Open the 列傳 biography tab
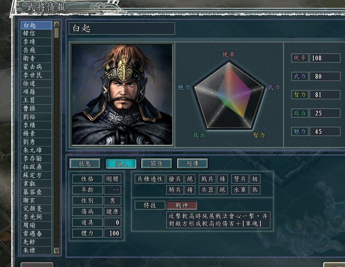345x267 pixels. tap(191, 164)
